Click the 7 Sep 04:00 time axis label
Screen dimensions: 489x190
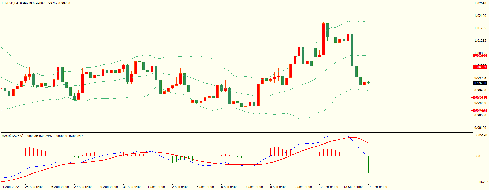pyautogui.click(x=254, y=187)
